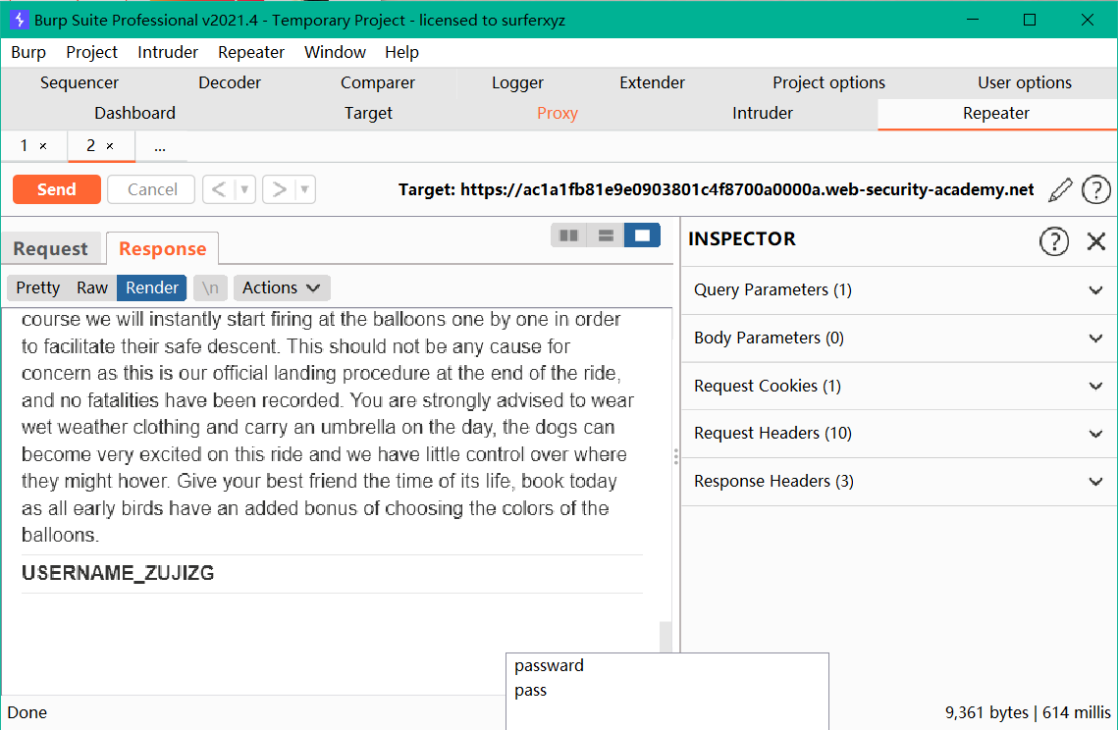1118x730 pixels.
Task: Select the Response pane tab
Action: (x=163, y=249)
